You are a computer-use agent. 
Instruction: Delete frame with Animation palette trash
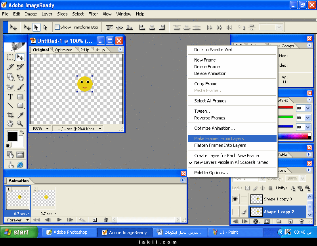[106, 220]
